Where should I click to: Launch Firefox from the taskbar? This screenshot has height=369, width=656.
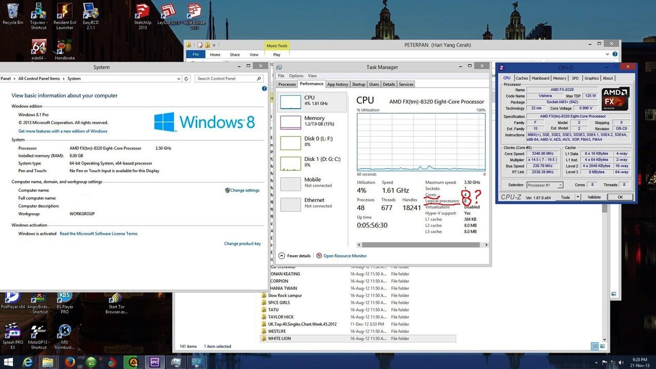[x=70, y=362]
